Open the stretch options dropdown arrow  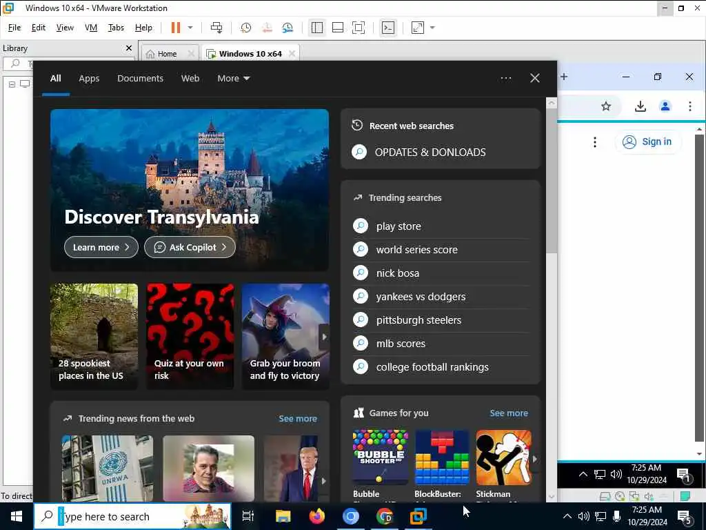pos(432,28)
